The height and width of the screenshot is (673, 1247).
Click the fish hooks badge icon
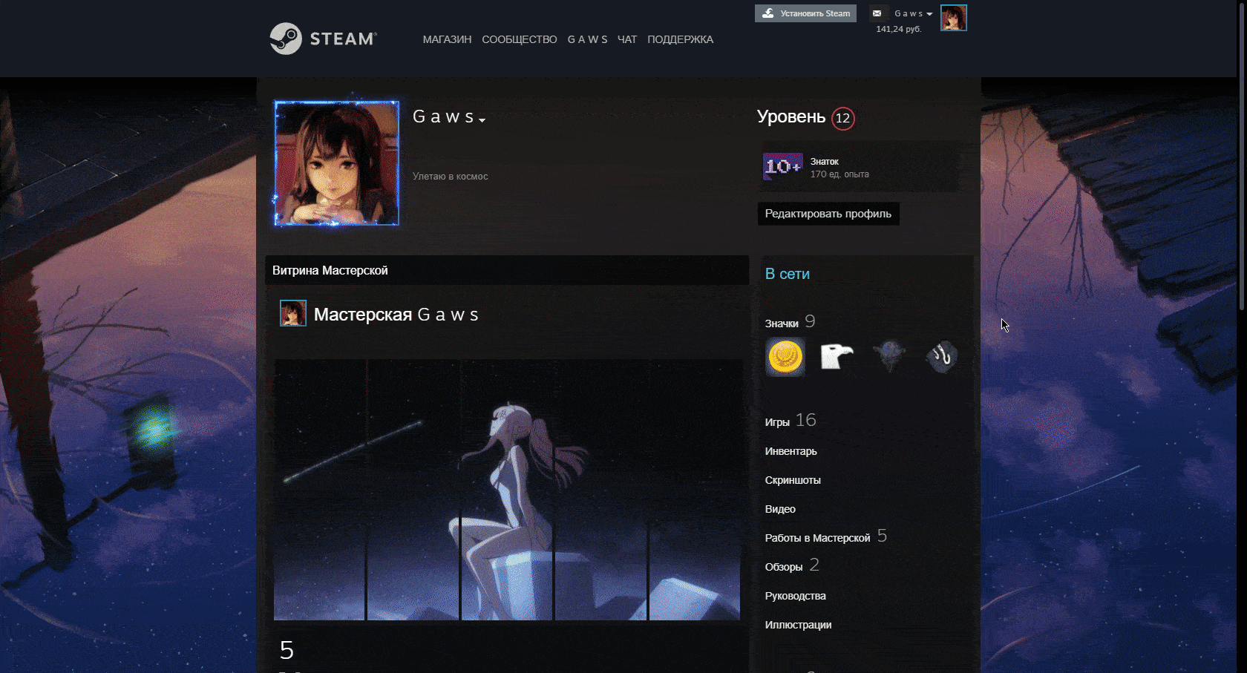(941, 357)
